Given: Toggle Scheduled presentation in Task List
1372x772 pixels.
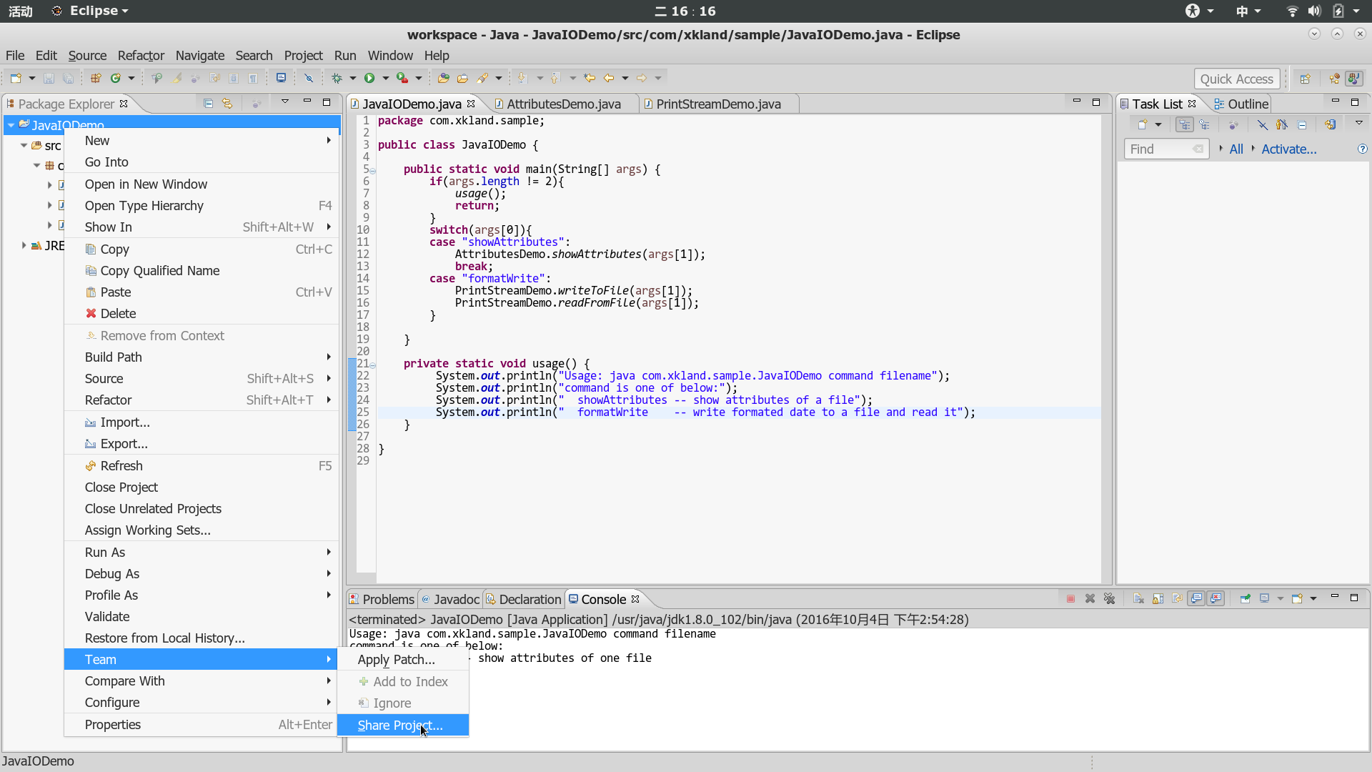Looking at the screenshot, I should tap(1205, 125).
